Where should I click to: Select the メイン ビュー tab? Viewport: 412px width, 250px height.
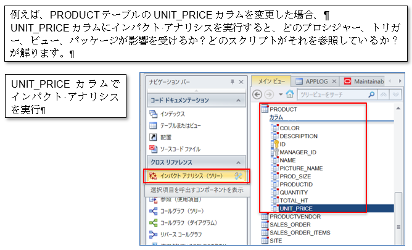pos(271,81)
